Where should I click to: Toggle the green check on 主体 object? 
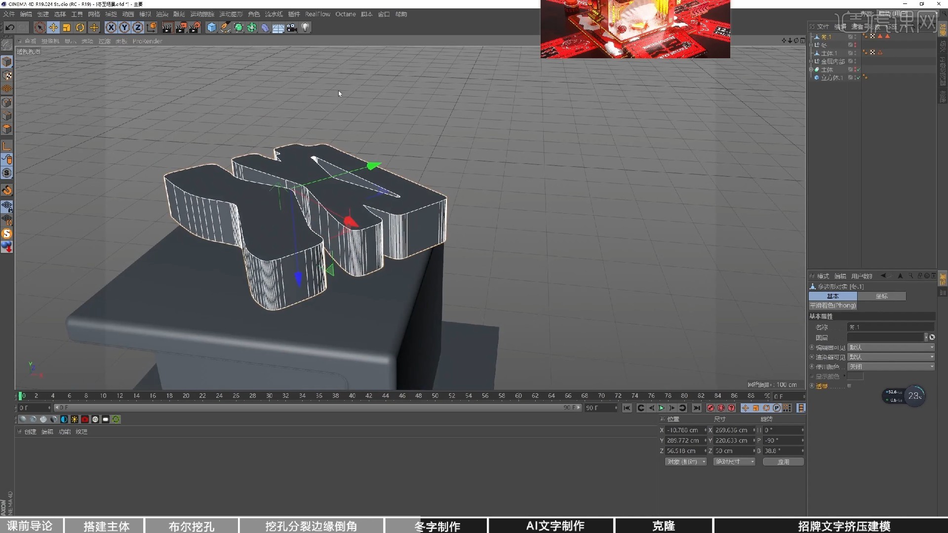pos(859,70)
